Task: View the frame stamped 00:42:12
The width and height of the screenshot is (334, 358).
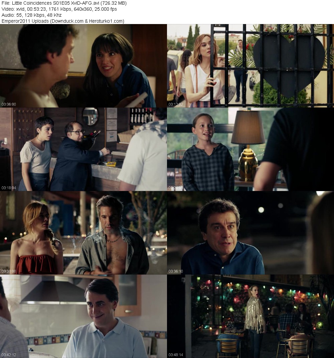Action: coord(83,317)
